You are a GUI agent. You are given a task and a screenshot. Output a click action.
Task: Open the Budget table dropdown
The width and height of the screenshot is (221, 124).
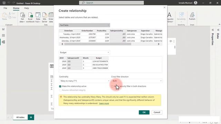[x=84, y=52]
